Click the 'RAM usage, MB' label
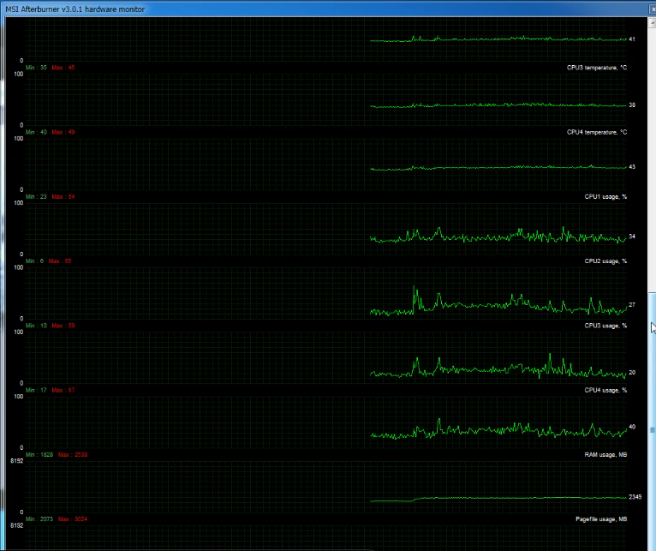Image resolution: width=656 pixels, height=551 pixels. tap(605, 454)
